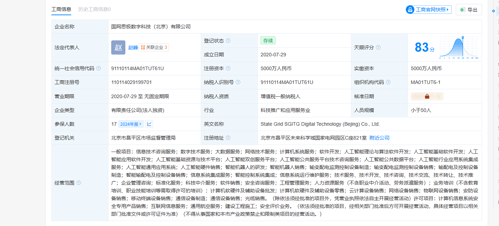
Task: Click the 导出 export button
Action: [469, 10]
